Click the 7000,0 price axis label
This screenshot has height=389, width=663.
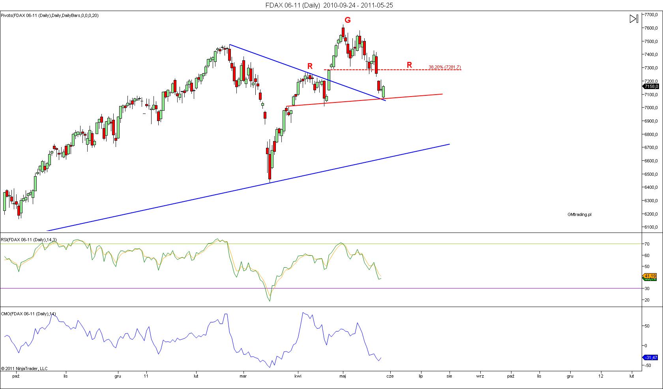[x=651, y=108]
